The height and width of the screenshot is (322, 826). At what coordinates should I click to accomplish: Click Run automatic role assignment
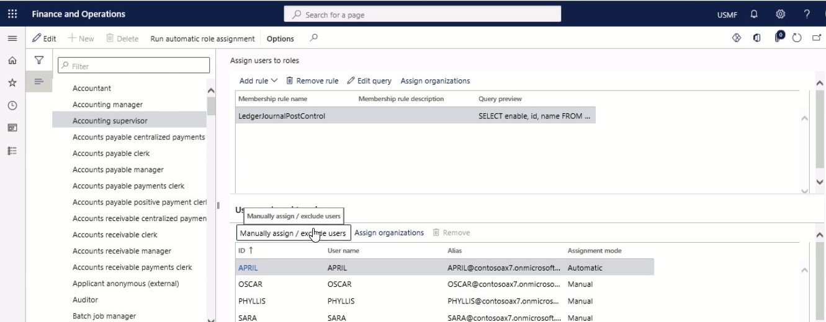pos(203,38)
